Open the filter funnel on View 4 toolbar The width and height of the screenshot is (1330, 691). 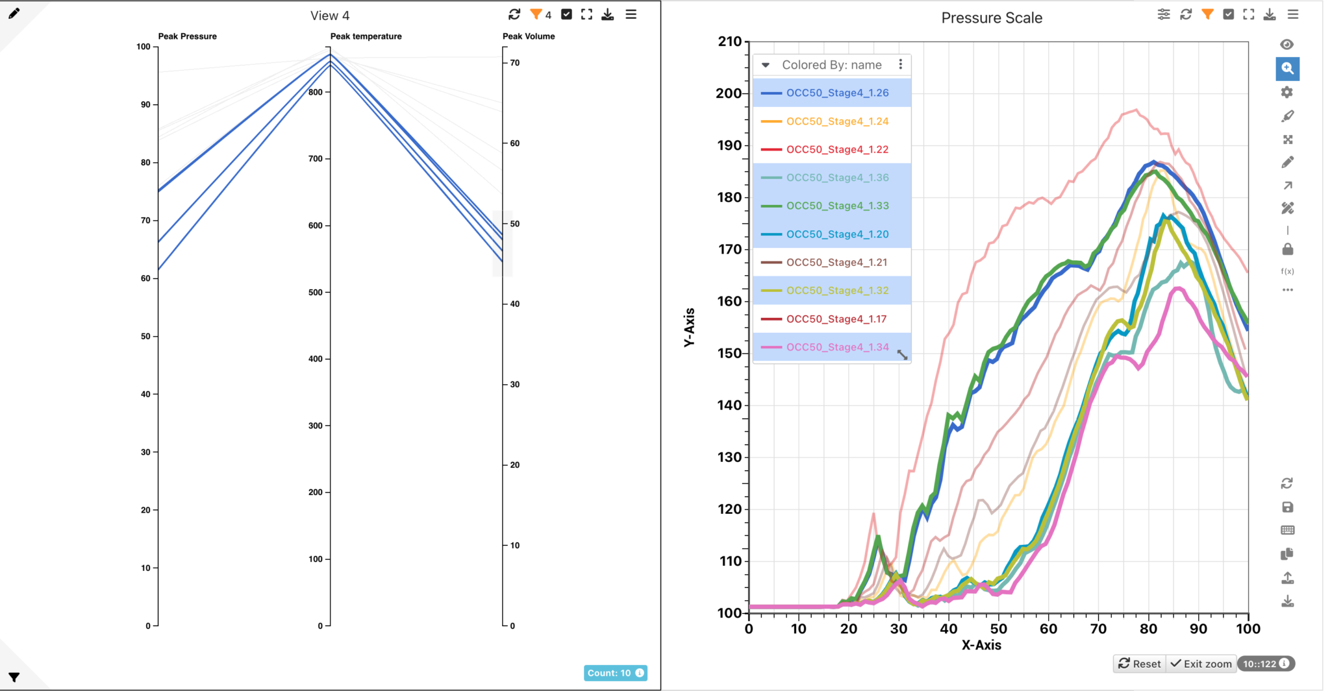pyautogui.click(x=536, y=14)
